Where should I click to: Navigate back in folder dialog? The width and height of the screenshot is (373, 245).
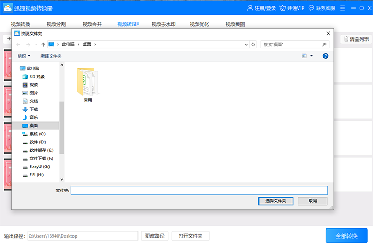(18, 45)
